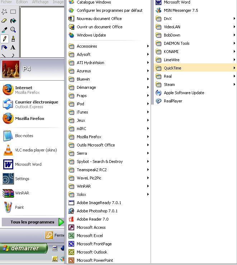Launch Microsoft Excel
This screenshot has width=237, height=265.
point(108,236)
